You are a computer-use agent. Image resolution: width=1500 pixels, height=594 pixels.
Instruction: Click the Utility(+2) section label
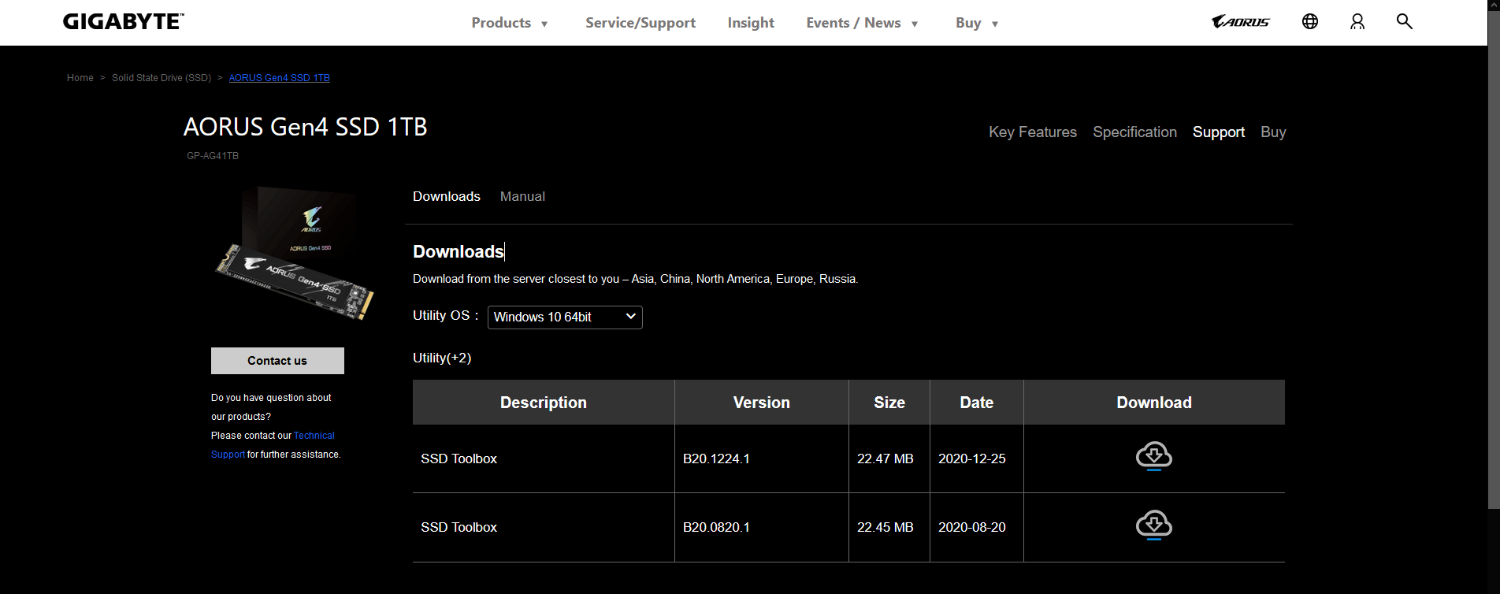pos(442,358)
